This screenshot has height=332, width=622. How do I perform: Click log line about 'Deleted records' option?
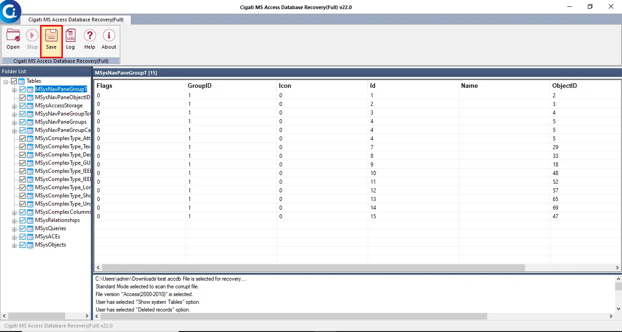click(143, 310)
